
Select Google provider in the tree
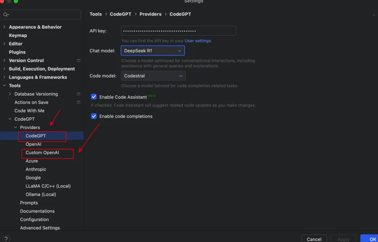[x=33, y=178]
